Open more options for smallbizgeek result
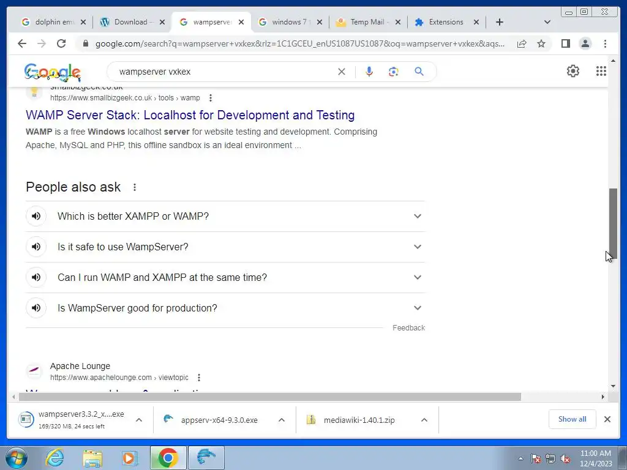The height and width of the screenshot is (470, 627). (211, 98)
